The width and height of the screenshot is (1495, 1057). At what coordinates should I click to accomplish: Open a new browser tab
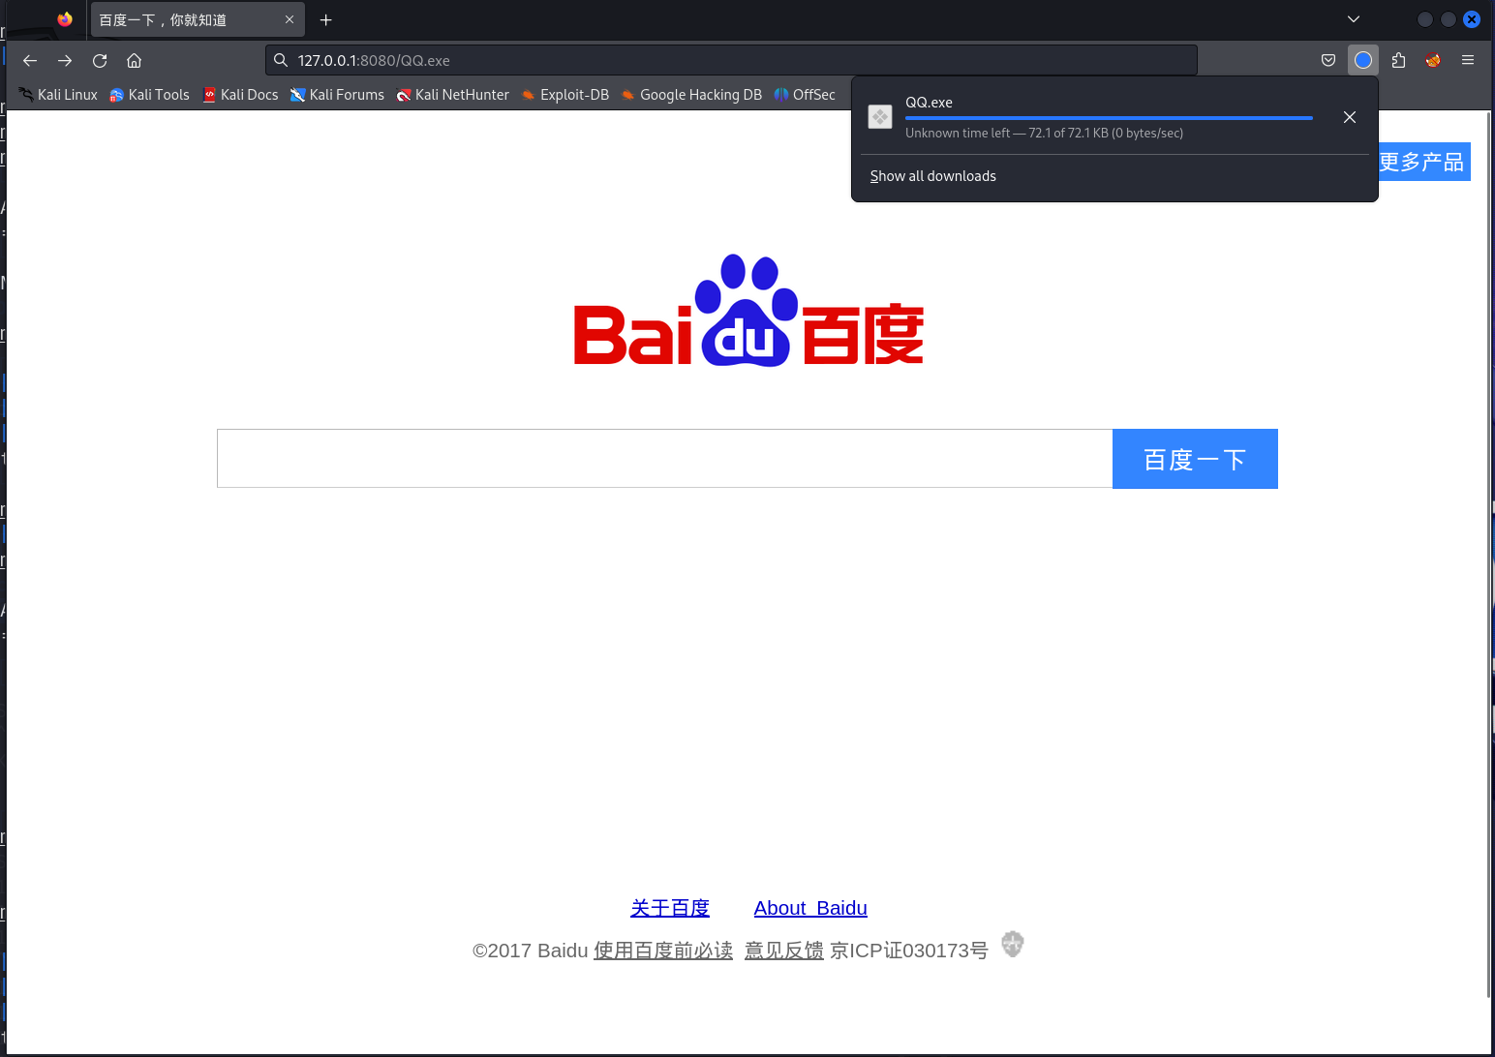[326, 19]
